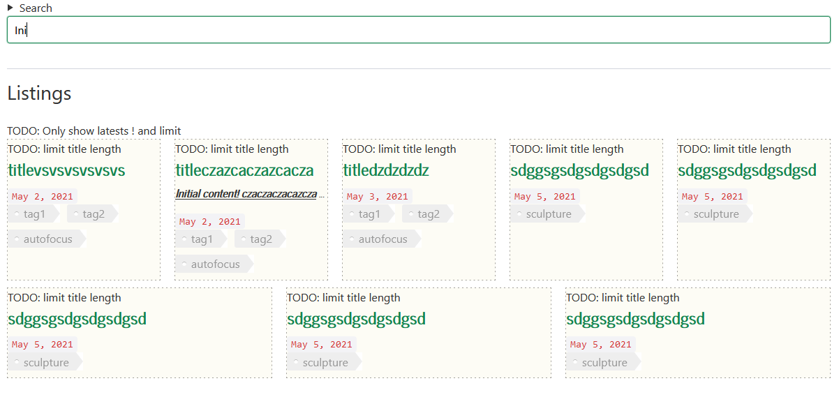This screenshot has height=397, width=839.
Task: Click autofocus tag in titleczazcaczazcacza card
Action: [x=214, y=264]
